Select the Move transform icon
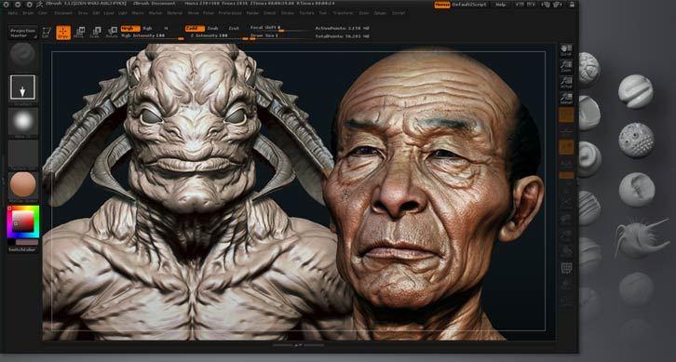 pyautogui.click(x=79, y=33)
